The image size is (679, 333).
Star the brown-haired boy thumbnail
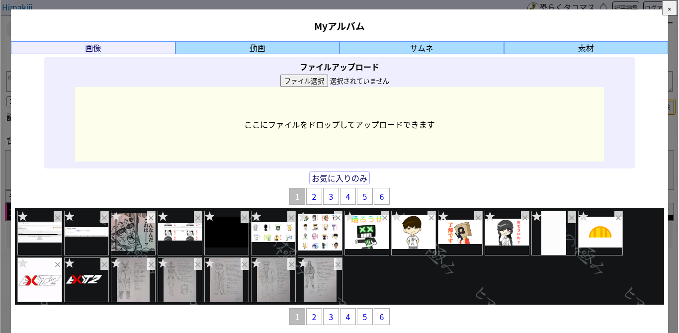coord(397,217)
